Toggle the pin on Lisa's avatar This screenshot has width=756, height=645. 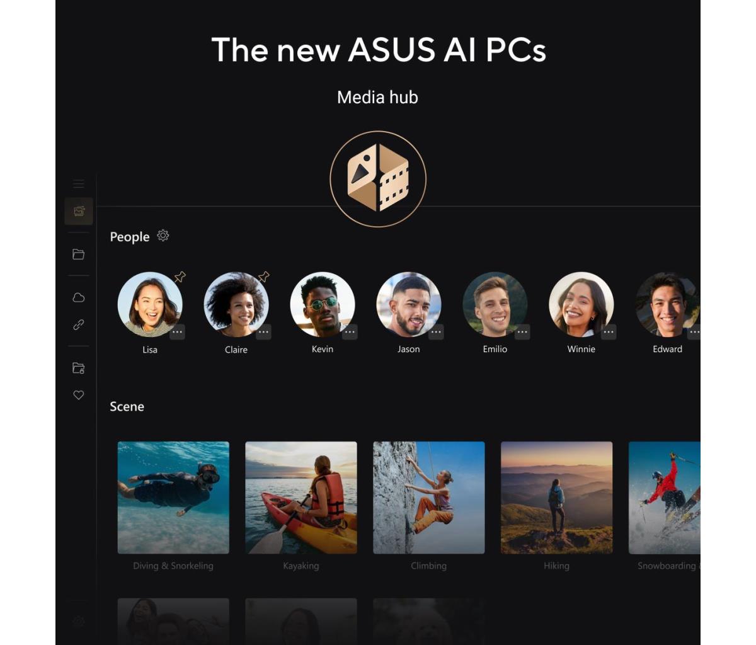point(180,277)
